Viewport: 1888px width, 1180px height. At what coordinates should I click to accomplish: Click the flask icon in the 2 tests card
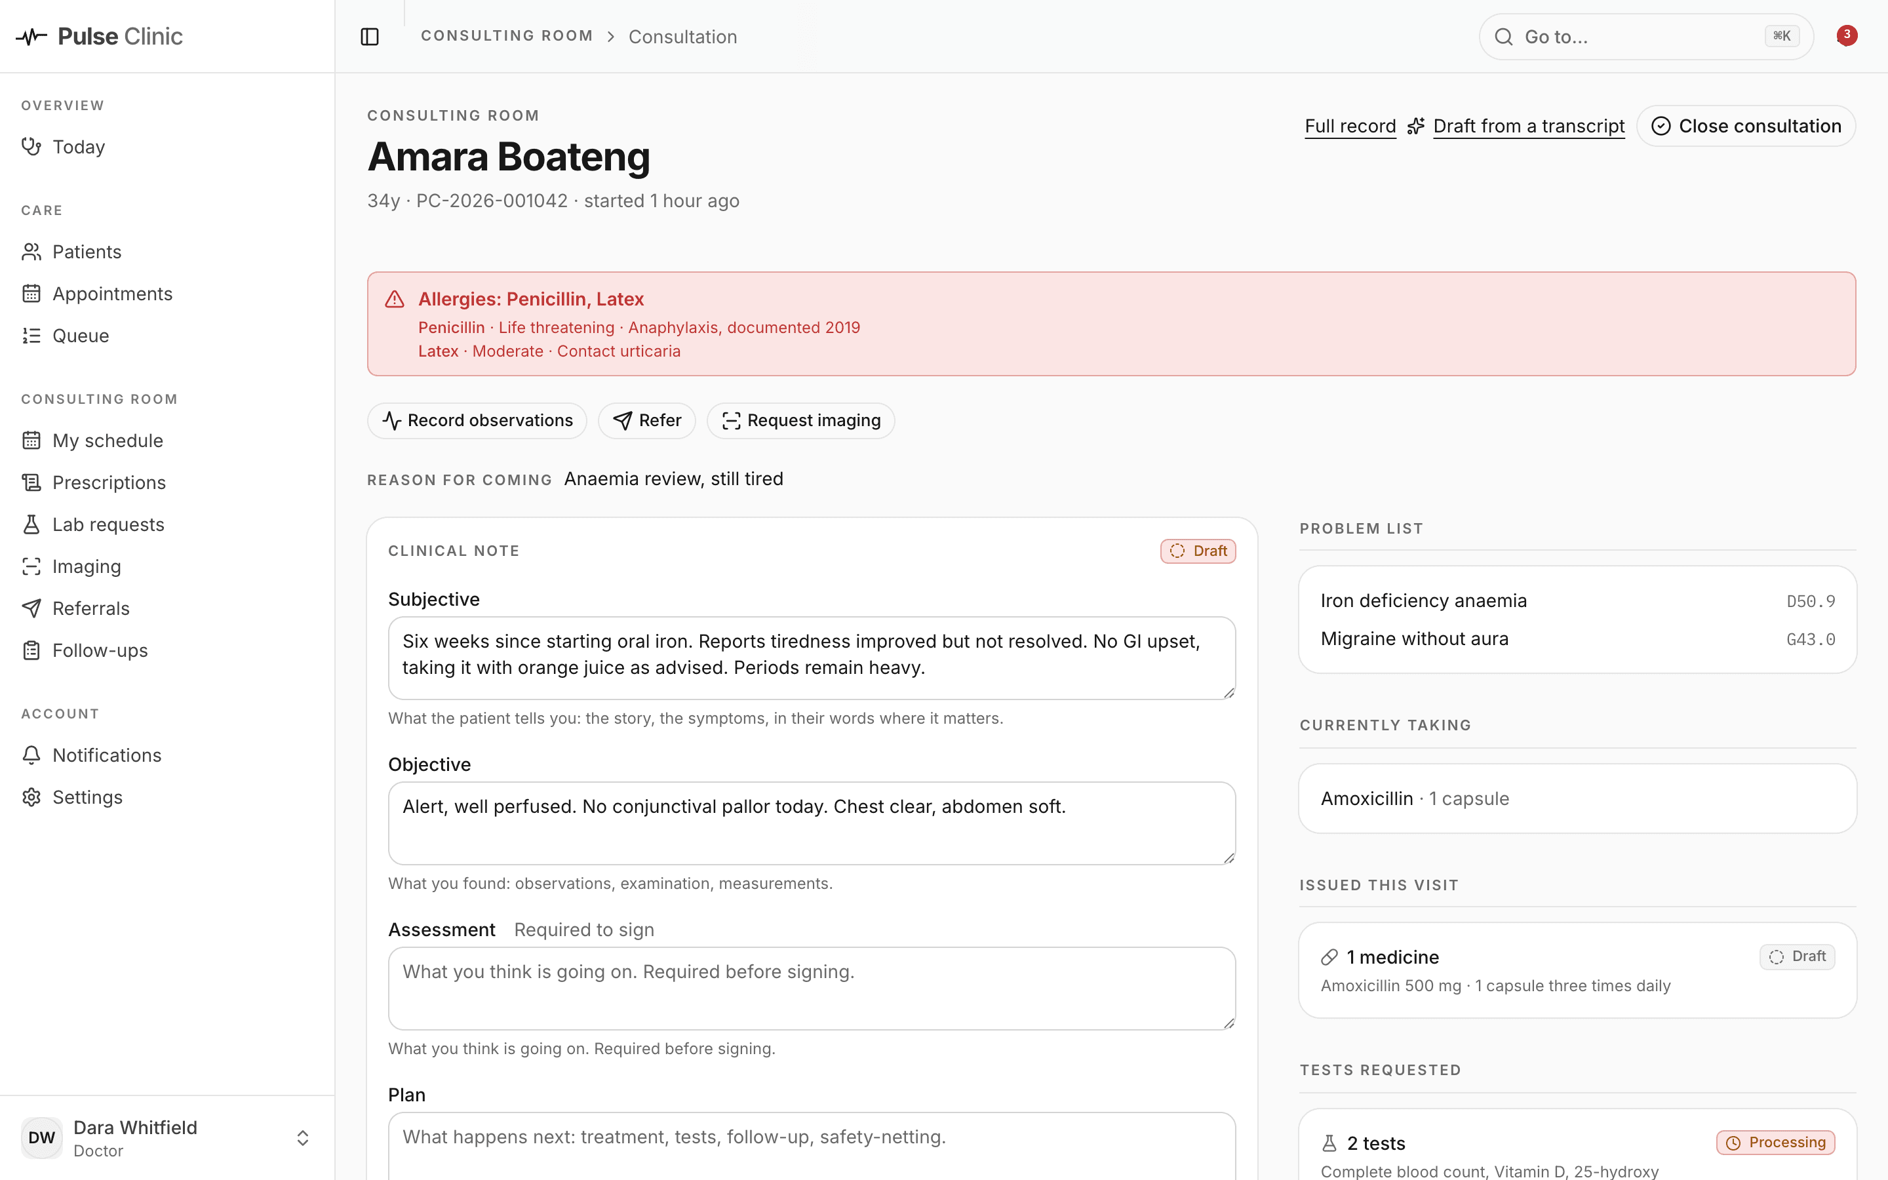[x=1329, y=1143]
